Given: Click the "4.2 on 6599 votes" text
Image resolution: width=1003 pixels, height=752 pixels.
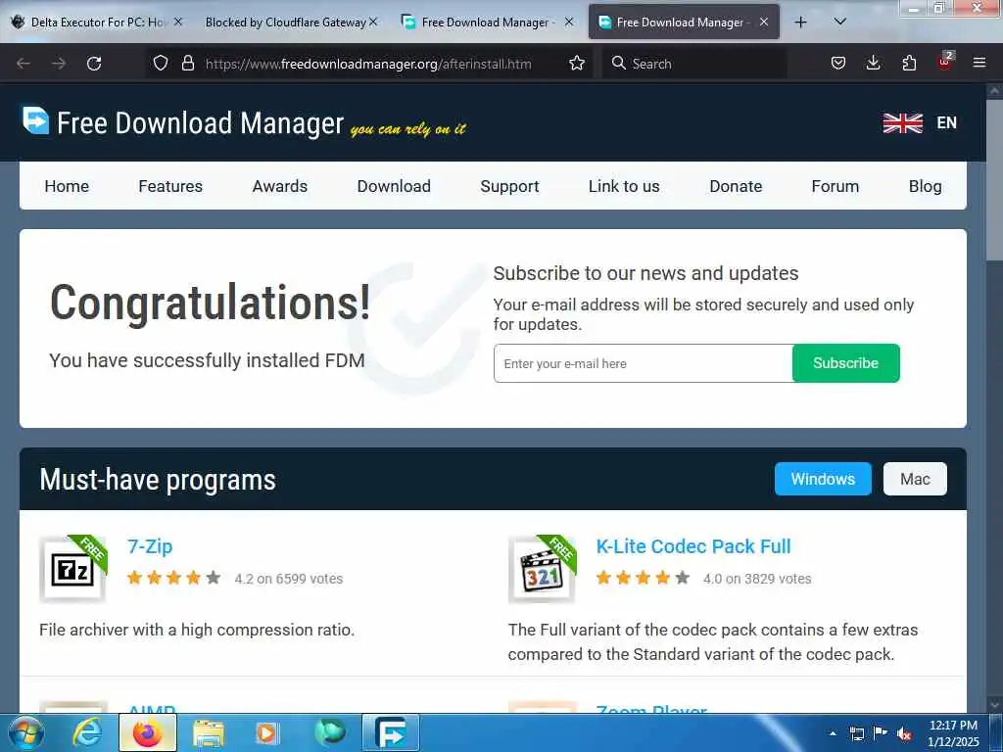Looking at the screenshot, I should tap(289, 579).
